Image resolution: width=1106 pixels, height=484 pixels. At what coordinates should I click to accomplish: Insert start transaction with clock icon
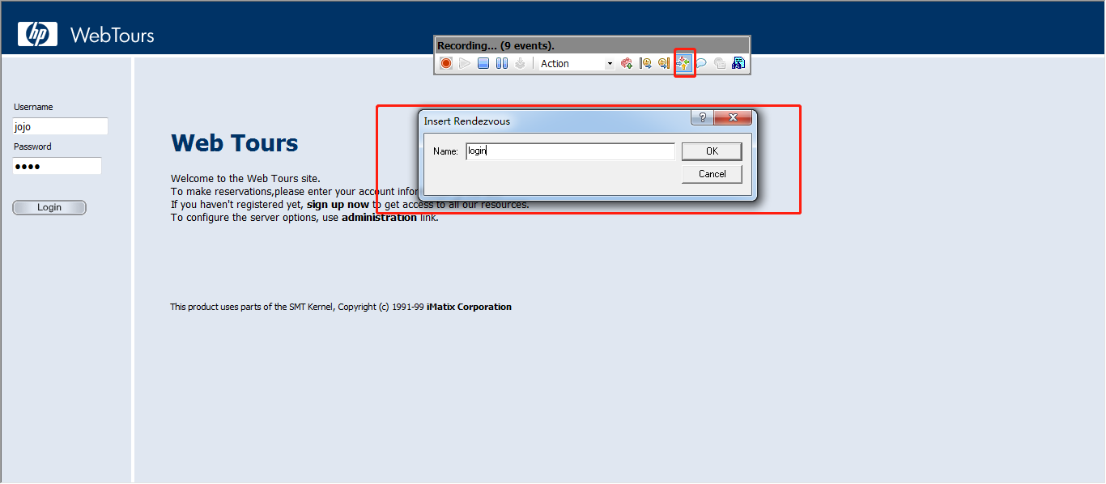645,63
